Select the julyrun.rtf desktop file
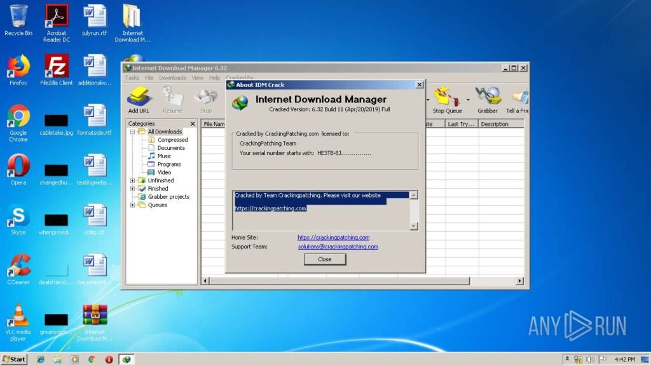 click(94, 20)
